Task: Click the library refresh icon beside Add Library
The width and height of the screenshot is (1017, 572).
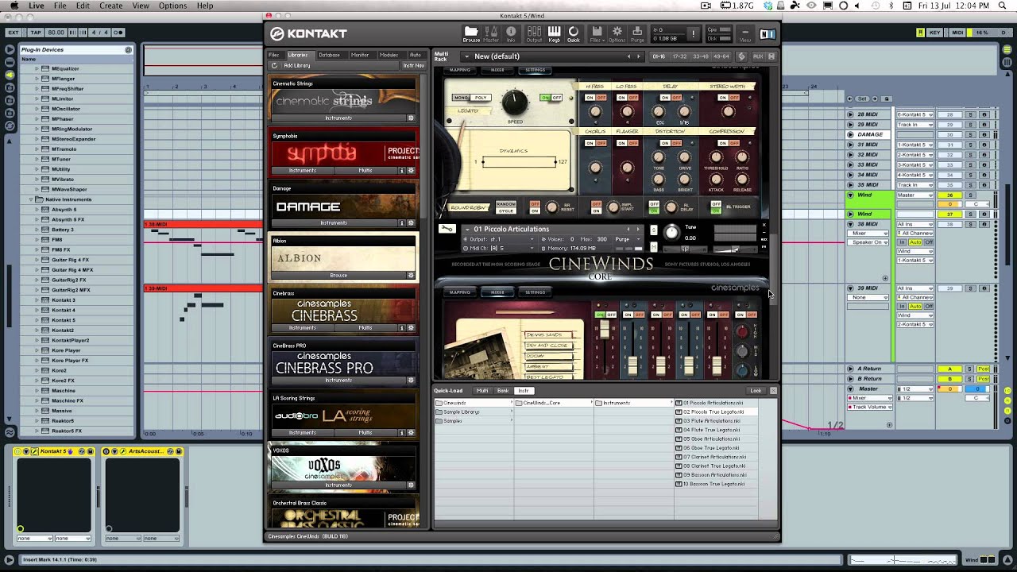Action: (275, 66)
